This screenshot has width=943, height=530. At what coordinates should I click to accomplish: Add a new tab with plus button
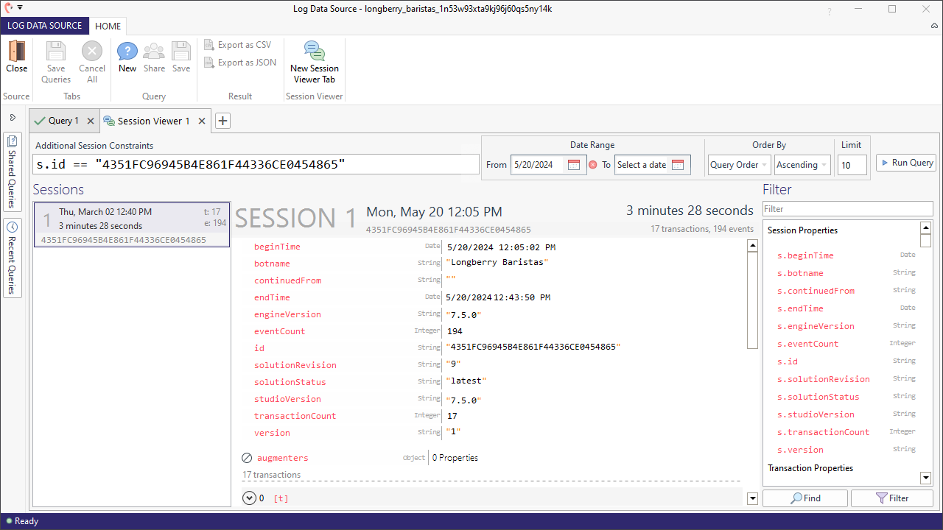tap(222, 121)
